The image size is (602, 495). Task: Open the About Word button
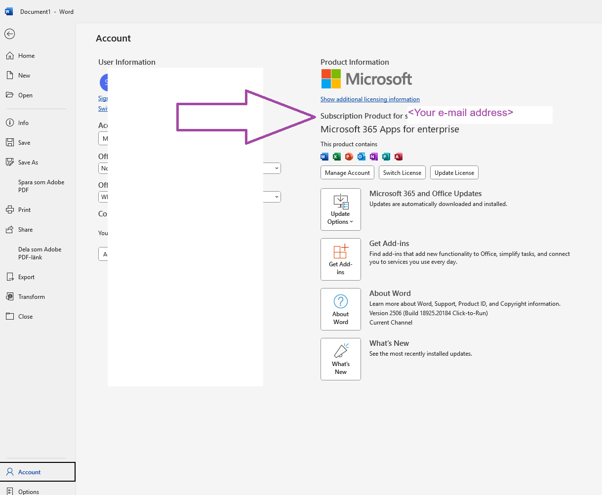341,309
